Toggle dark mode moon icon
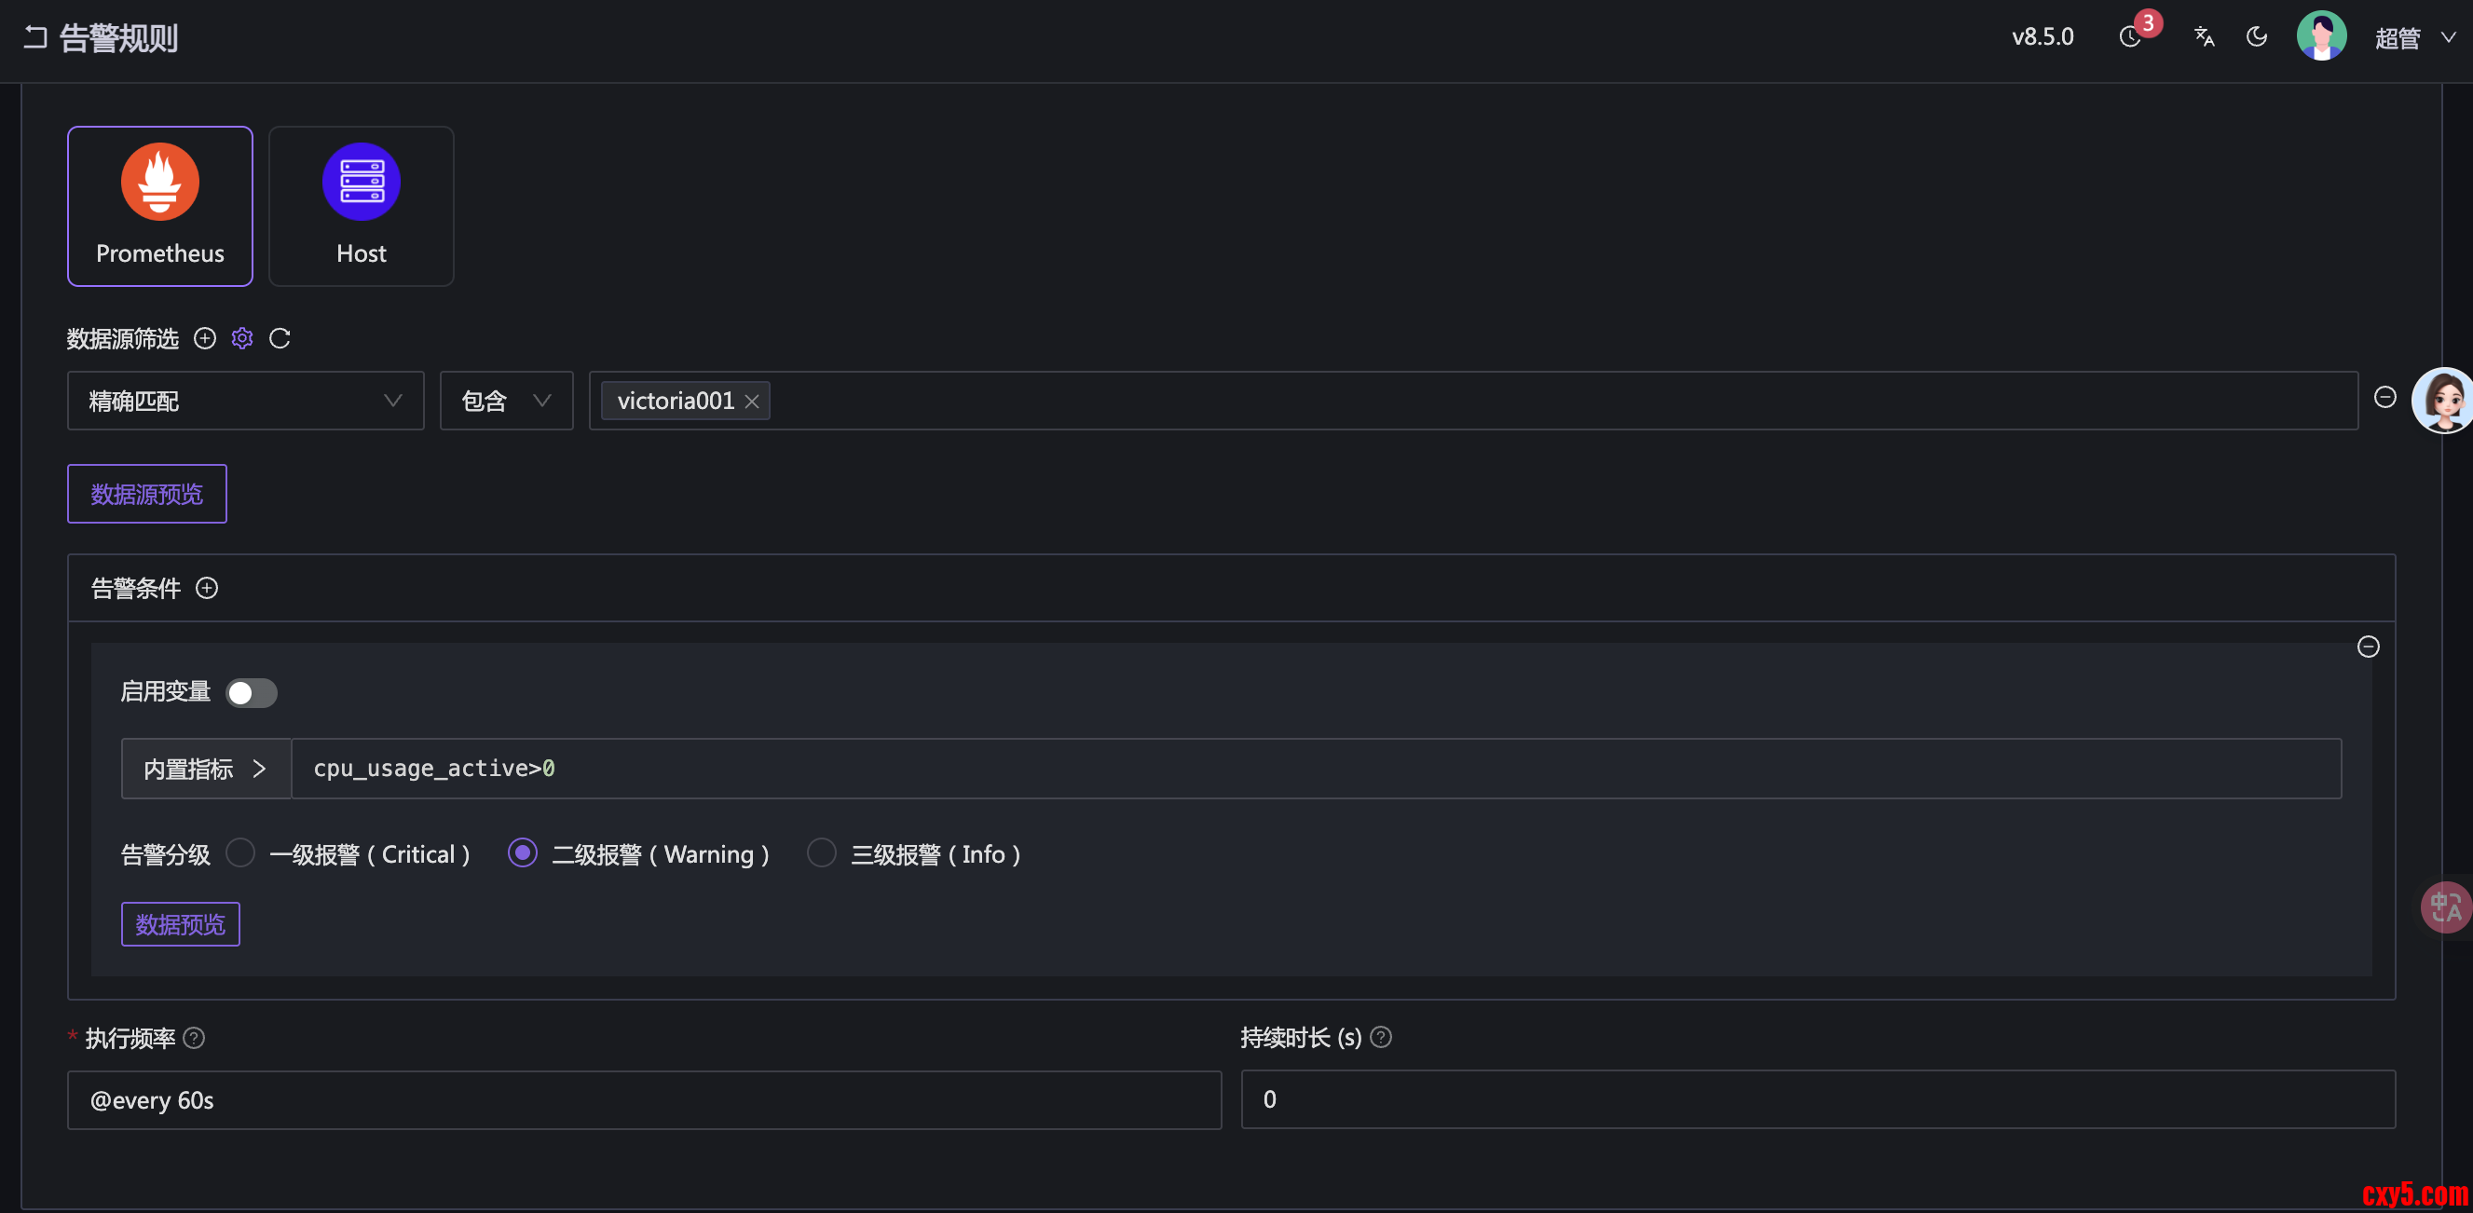The image size is (2473, 1213). click(x=2257, y=36)
